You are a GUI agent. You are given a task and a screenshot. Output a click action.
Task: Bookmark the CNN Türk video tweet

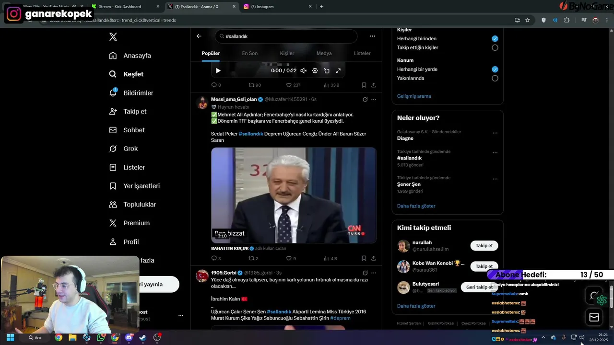(364, 258)
